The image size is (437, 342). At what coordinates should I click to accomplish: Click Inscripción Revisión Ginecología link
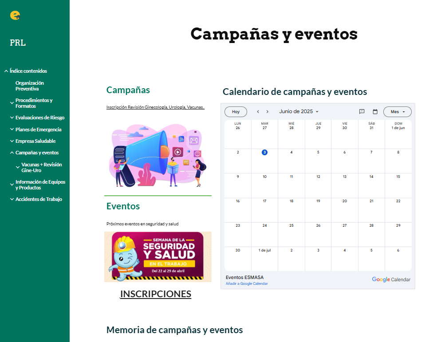[155, 107]
